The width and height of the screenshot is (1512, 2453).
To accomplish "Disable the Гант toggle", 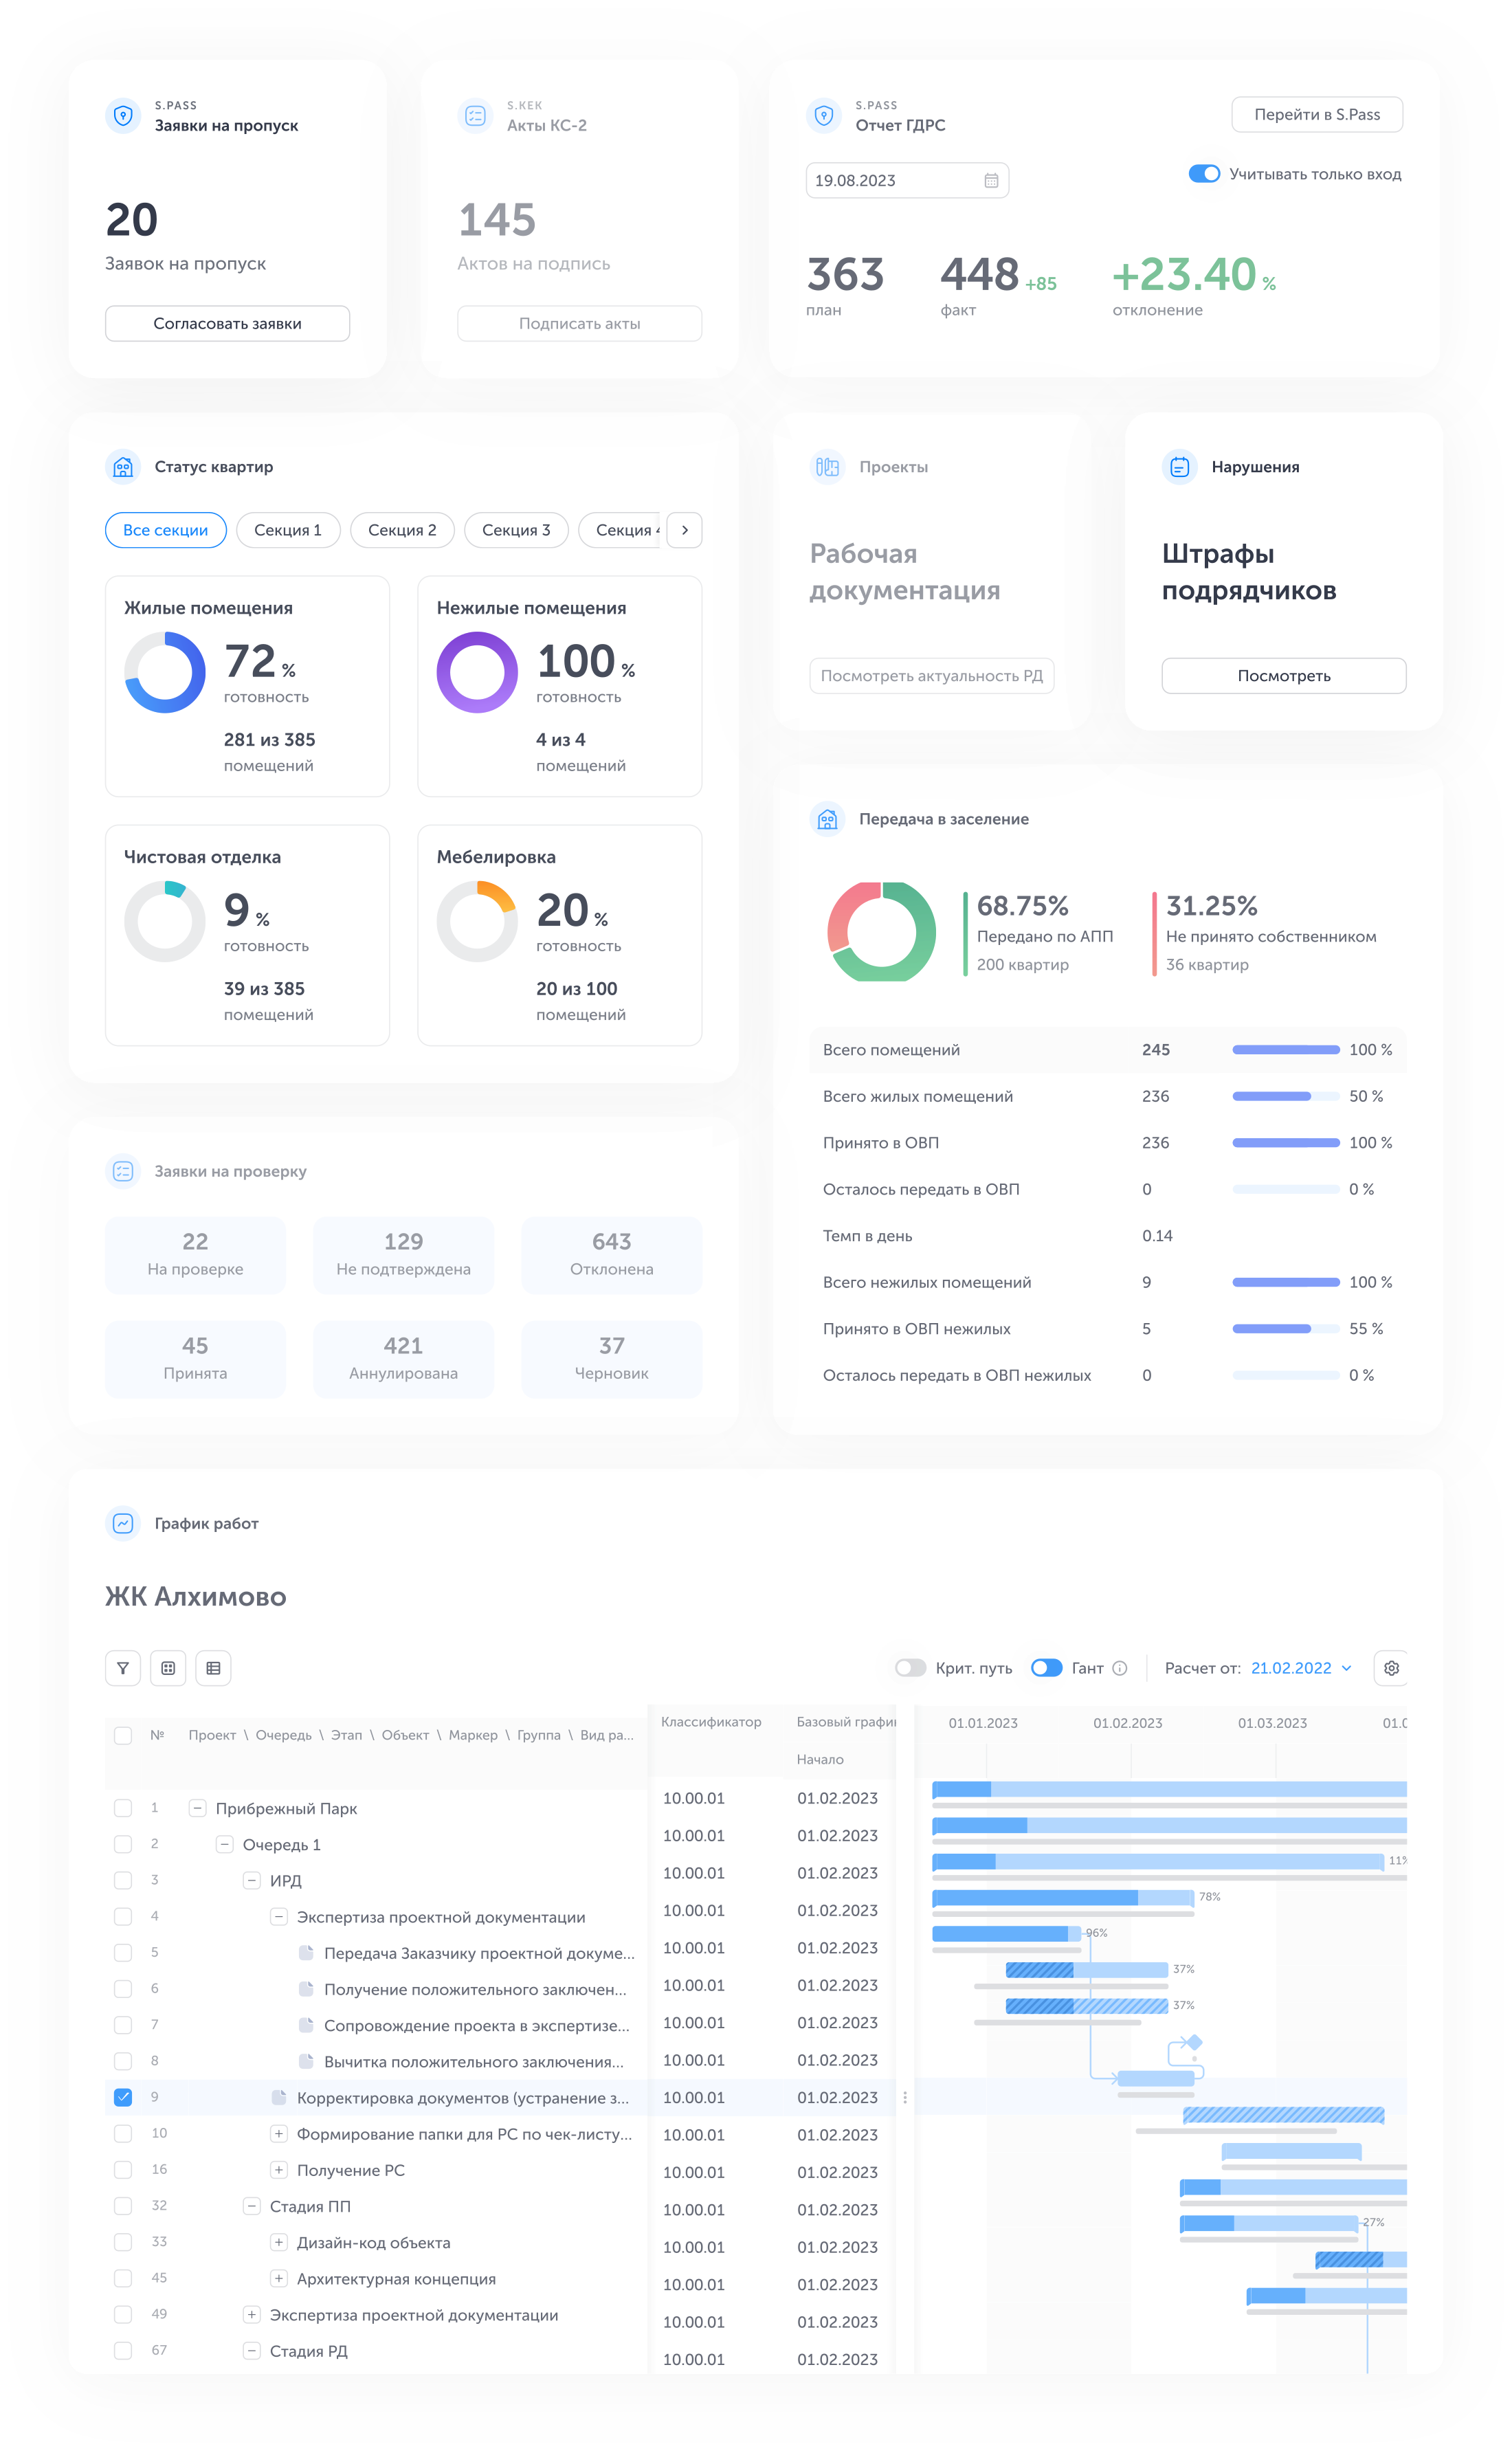I will pyautogui.click(x=1046, y=1668).
